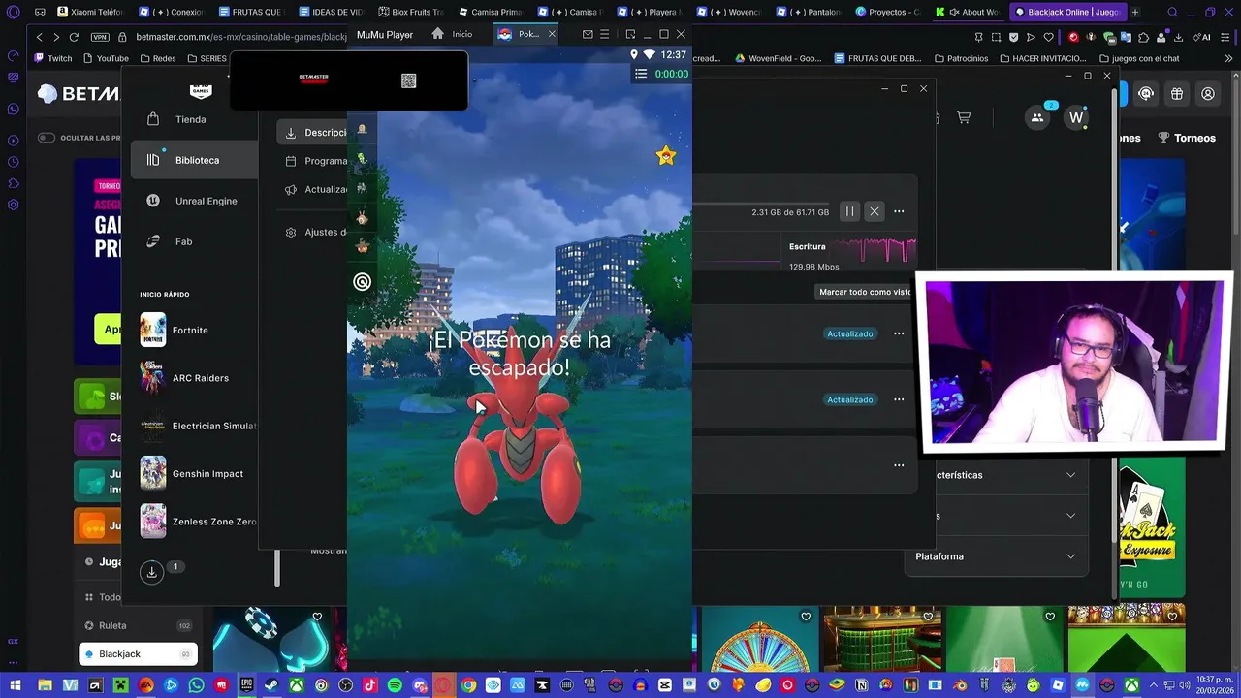Reload the Betmaster page
Screen dimensions: 1241x698
[x=74, y=37]
